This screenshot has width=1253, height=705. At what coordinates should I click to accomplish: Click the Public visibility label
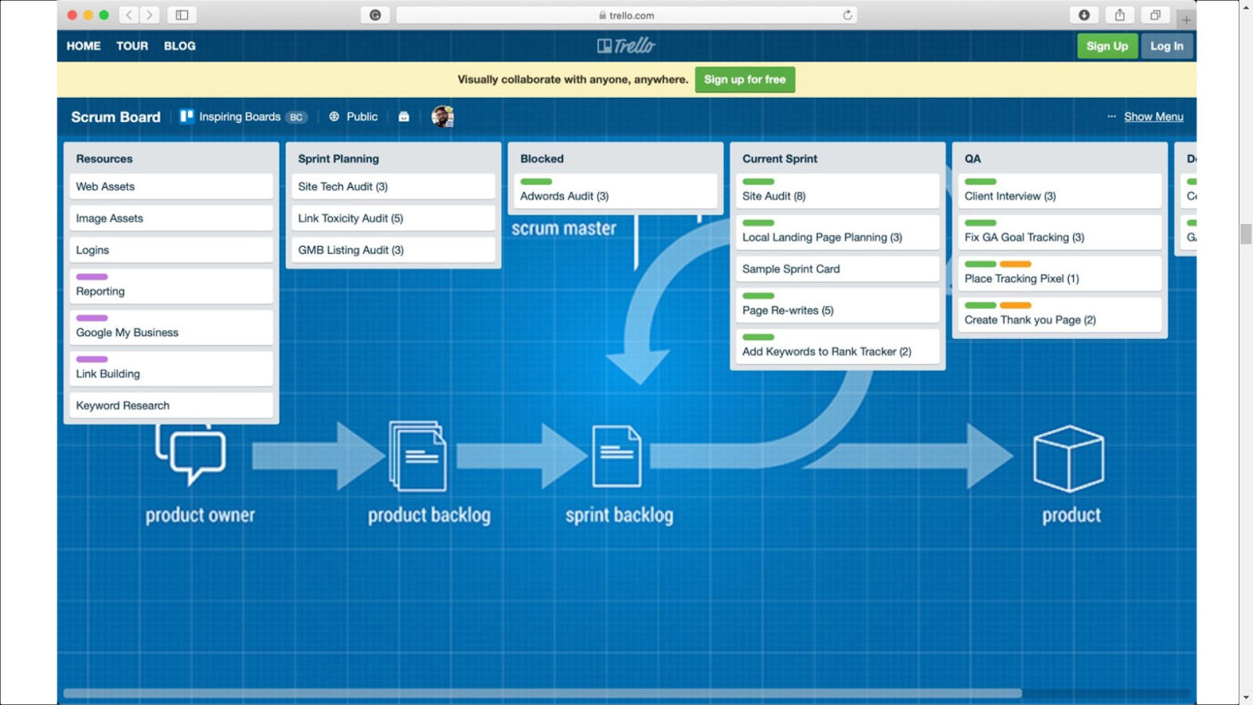(x=362, y=117)
